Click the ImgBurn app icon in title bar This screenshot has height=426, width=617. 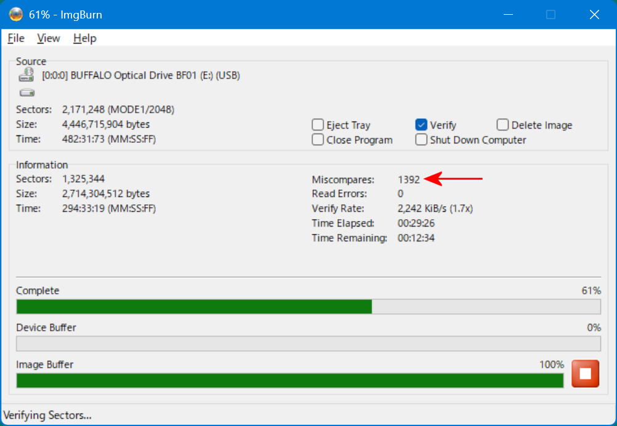tap(16, 15)
